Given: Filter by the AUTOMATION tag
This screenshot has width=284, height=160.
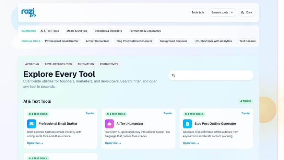Looking at the screenshot, I should point(86,64).
